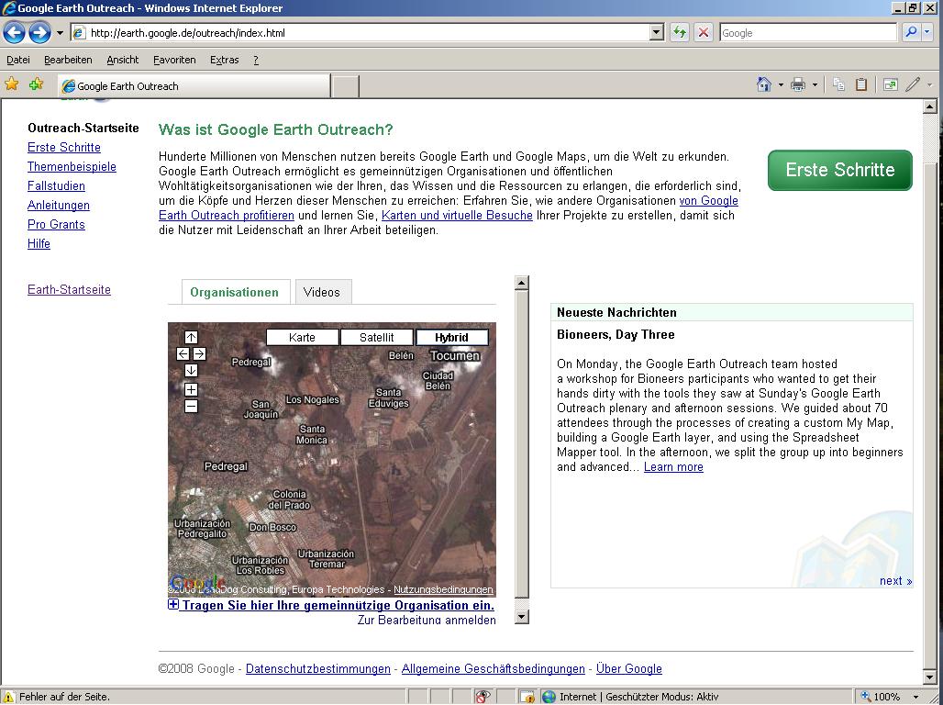Screen dimensions: 943x705
Task: Expand the command bar overflow dropdown arrow
Action: [930, 84]
